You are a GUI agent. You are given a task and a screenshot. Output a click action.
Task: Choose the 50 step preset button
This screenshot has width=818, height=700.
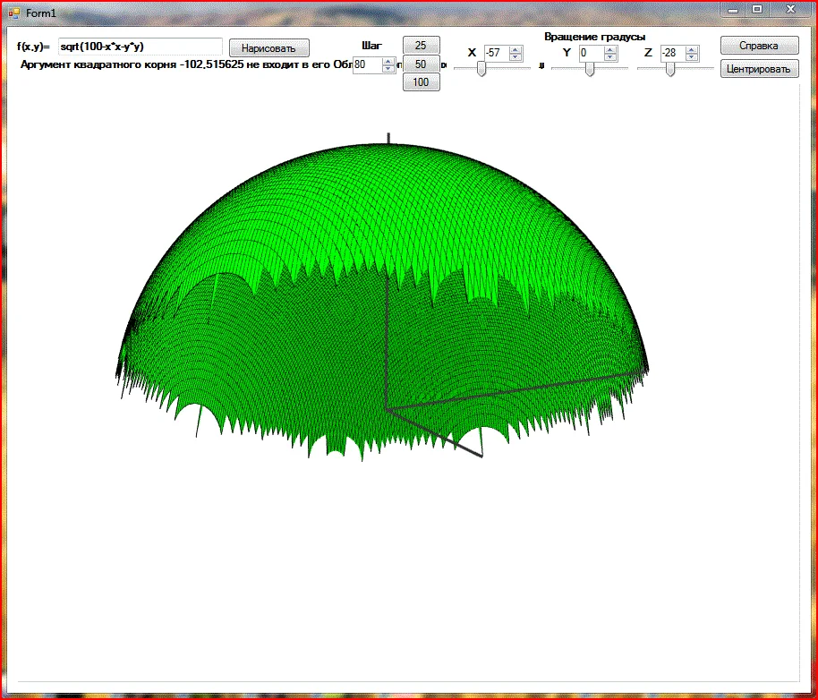pyautogui.click(x=421, y=64)
